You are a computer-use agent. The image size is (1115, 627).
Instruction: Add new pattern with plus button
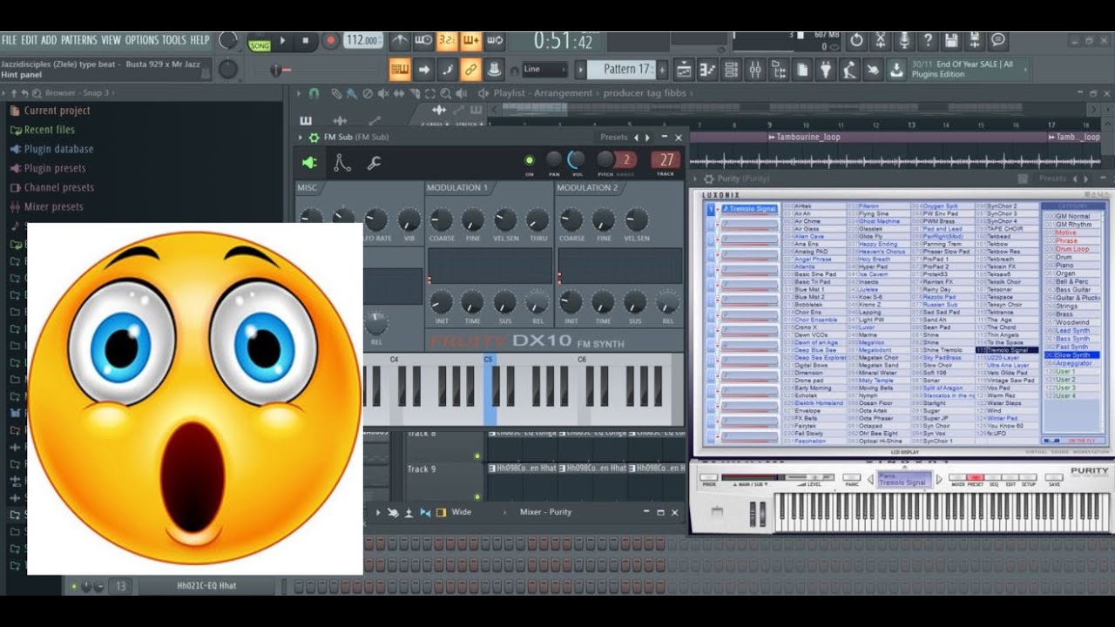click(x=663, y=70)
